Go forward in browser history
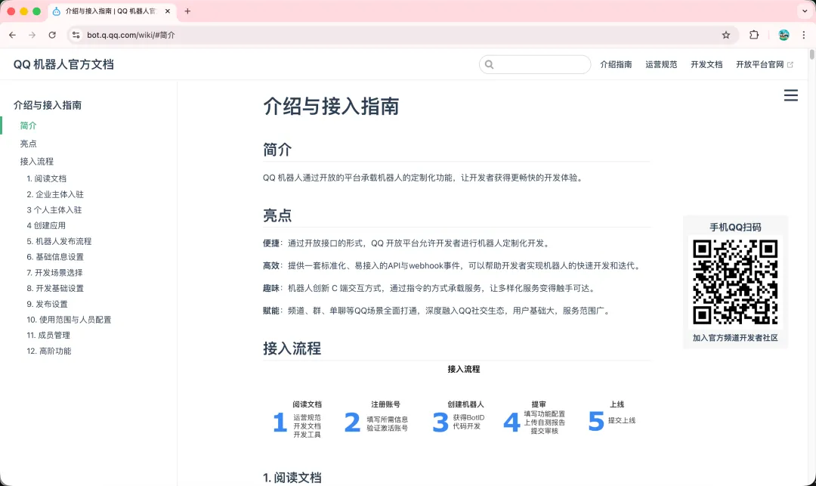Viewport: 816px width, 486px height. point(32,35)
